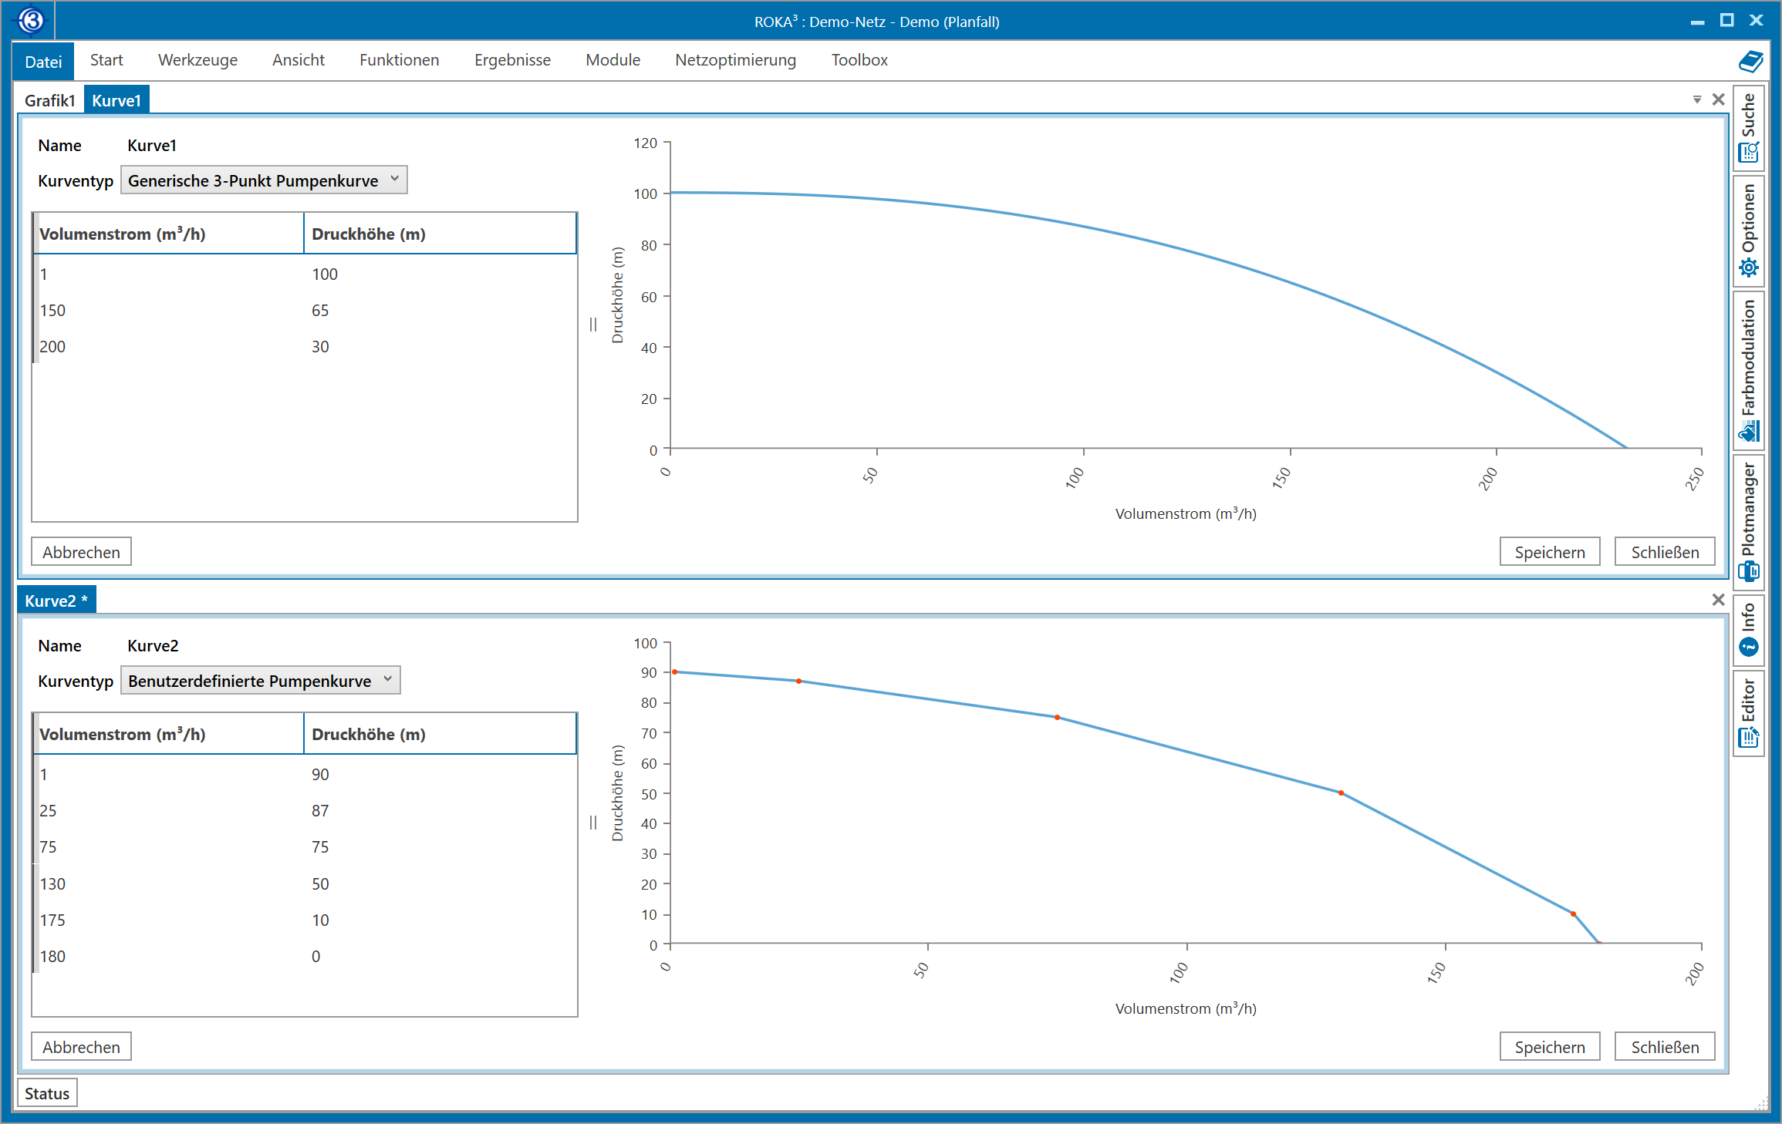Switch to the Grafik1 tab
The image size is (1782, 1124).
49,100
